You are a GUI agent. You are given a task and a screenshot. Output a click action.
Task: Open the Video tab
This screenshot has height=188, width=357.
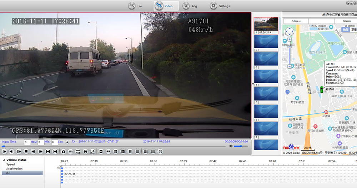pyautogui.click(x=166, y=6)
